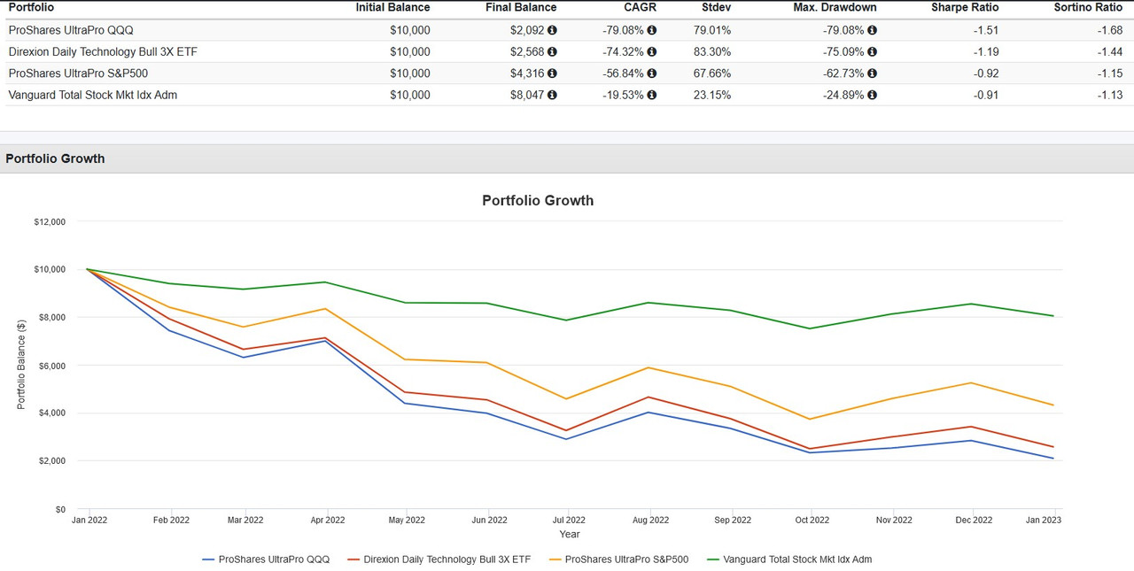Click the Portfolio column header
The height and width of the screenshot is (571, 1134).
coord(31,7)
